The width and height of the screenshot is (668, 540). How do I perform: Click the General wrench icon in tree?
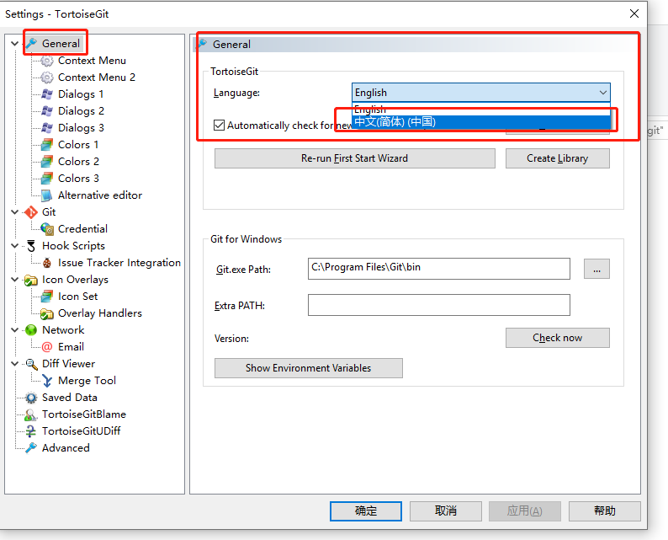[31, 43]
